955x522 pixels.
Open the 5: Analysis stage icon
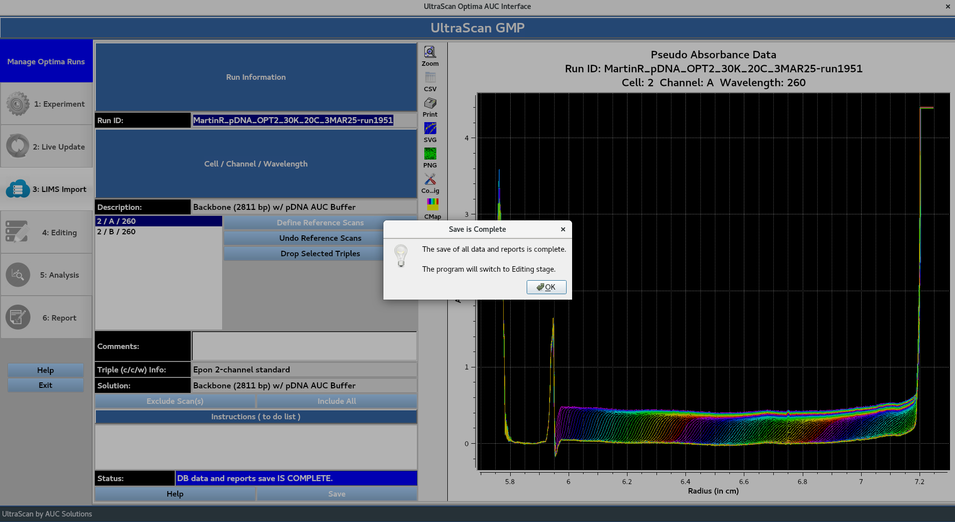pos(17,274)
